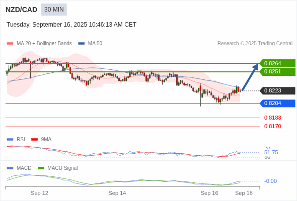Click the MA 50 legend label
The height and width of the screenshot is (201, 297).
95,44
